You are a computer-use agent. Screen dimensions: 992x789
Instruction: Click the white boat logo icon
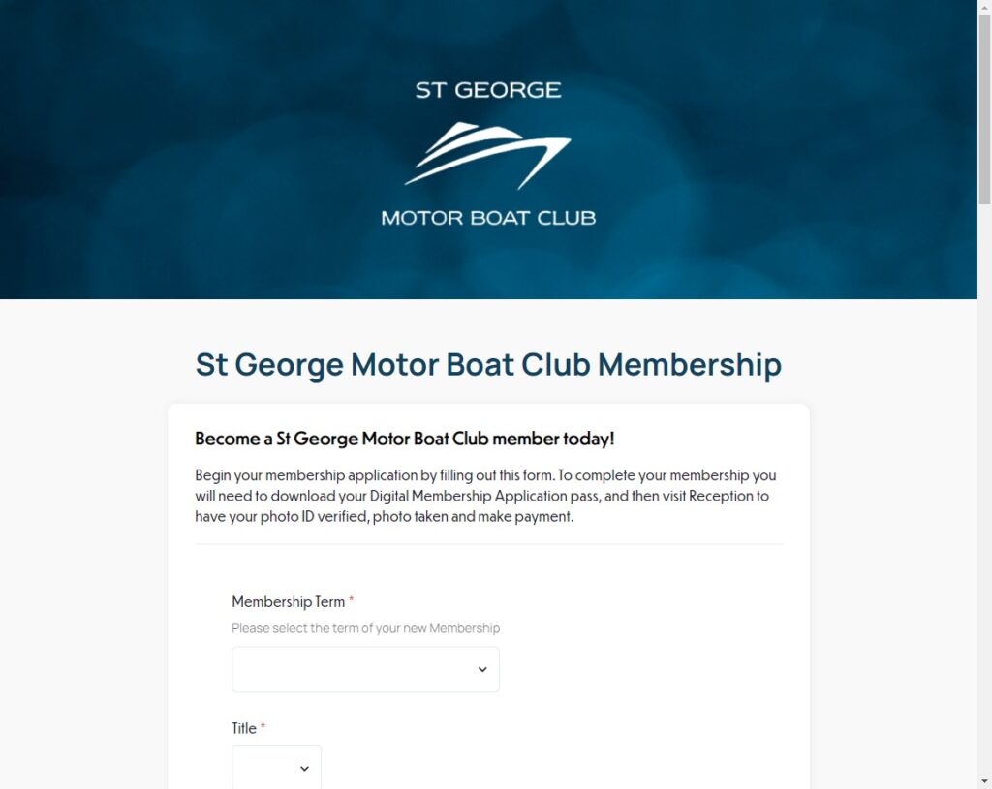point(488,156)
